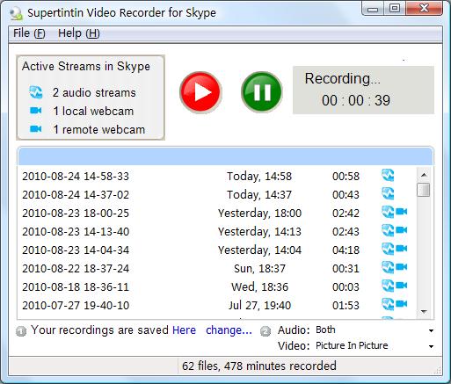Click audio icon of 2010-07-27 19-40-10 recording

tap(388, 304)
